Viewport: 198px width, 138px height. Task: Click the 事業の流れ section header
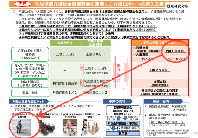click(117, 101)
